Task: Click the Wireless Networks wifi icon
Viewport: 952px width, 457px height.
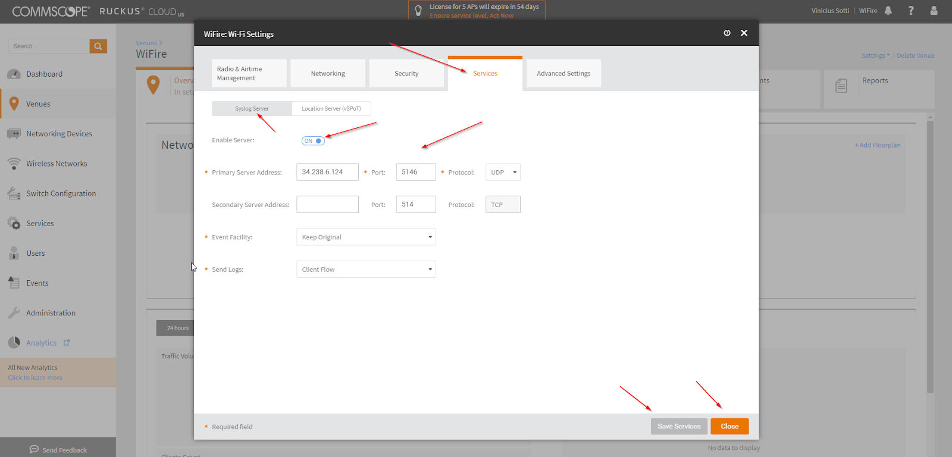Action: click(x=14, y=164)
